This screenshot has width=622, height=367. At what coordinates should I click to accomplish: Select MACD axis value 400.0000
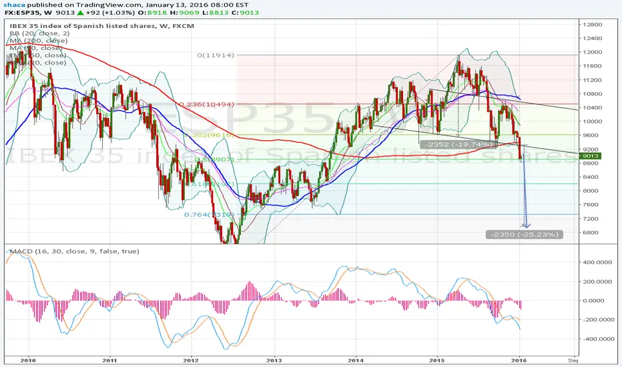click(599, 262)
